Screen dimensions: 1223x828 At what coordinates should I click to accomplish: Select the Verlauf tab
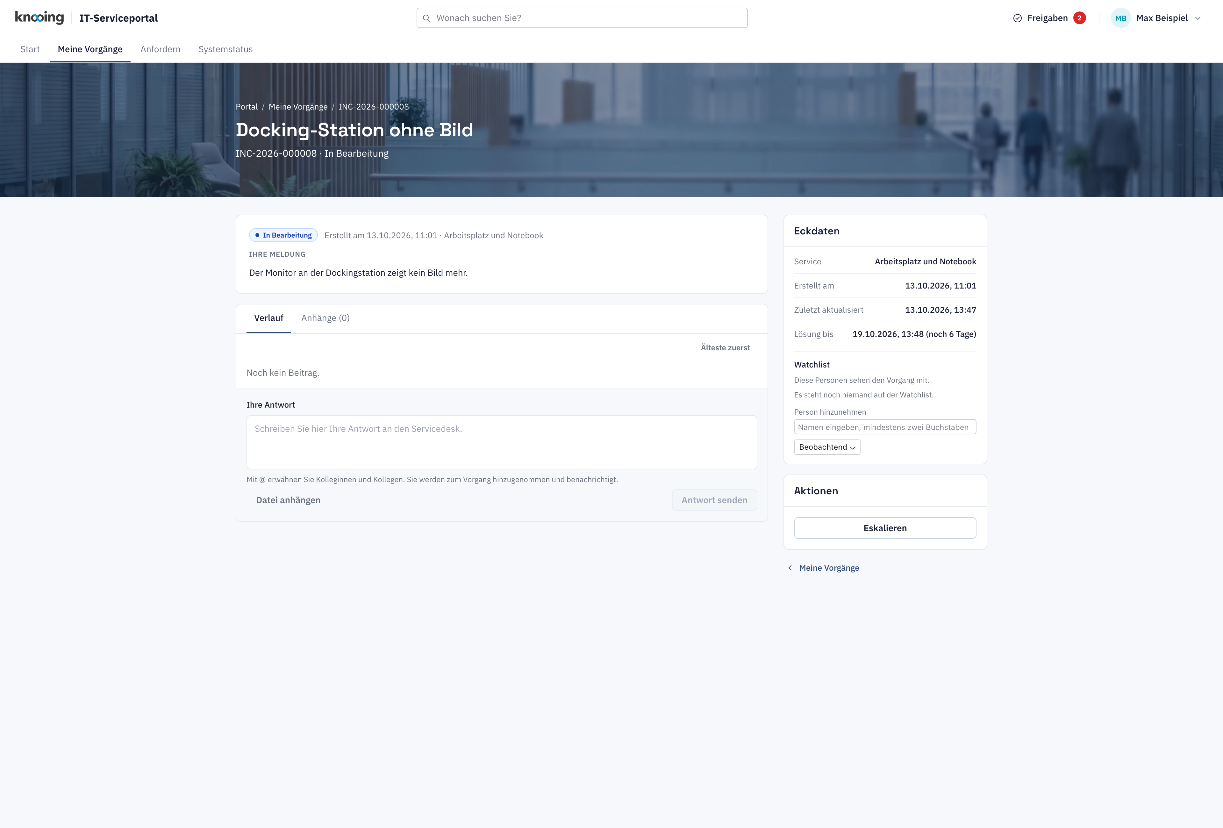[268, 318]
